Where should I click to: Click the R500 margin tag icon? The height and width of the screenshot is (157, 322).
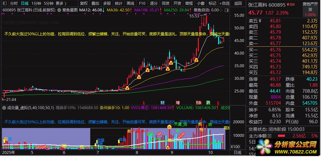pyautogui.click(x=291, y=4)
